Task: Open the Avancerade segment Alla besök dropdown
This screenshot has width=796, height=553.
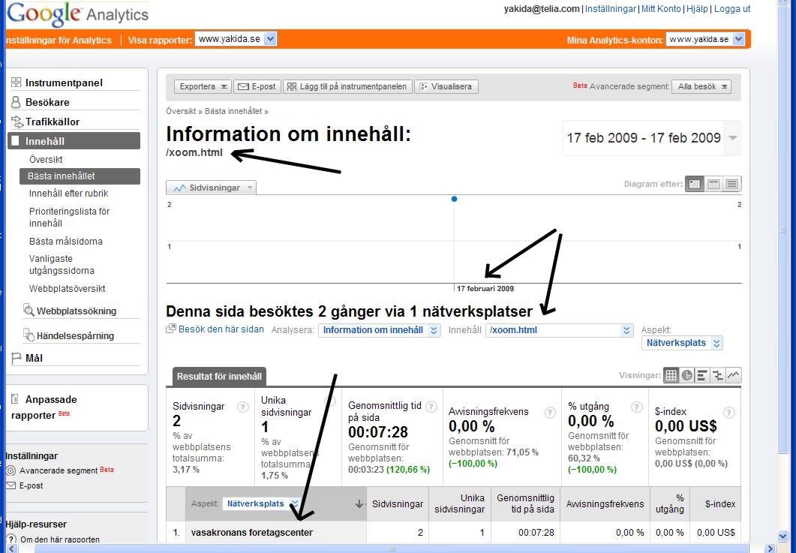Action: [701, 86]
